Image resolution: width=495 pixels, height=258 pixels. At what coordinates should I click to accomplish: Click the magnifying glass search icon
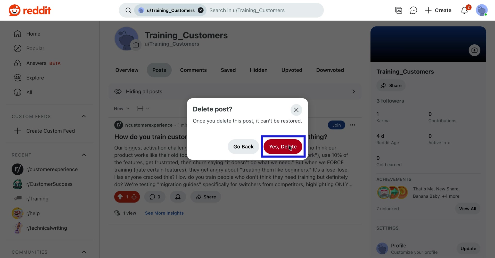point(128,10)
